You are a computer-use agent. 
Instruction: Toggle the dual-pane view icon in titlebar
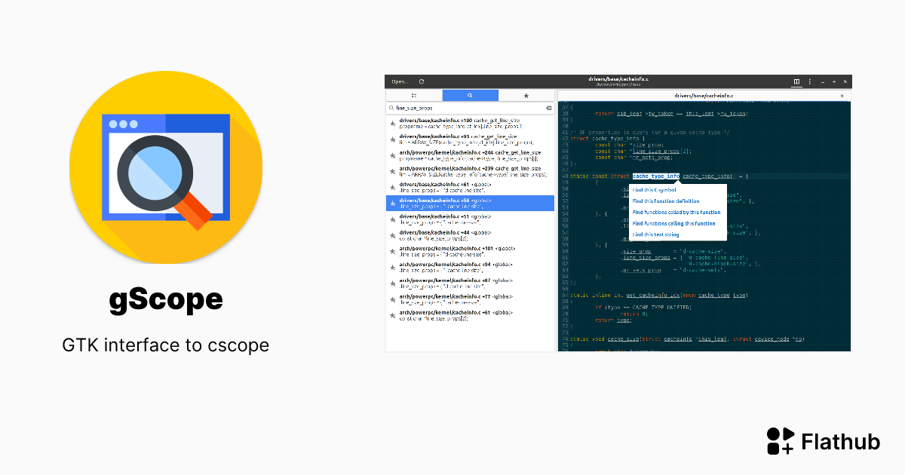point(796,81)
